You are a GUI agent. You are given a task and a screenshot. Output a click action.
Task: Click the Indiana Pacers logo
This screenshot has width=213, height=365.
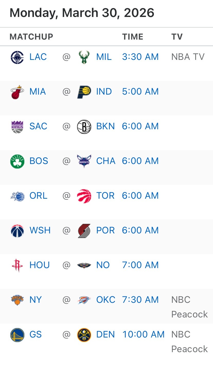tap(84, 92)
